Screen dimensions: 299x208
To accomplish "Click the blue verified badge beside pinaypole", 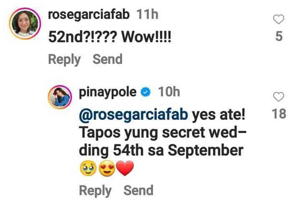I will coord(146,92).
